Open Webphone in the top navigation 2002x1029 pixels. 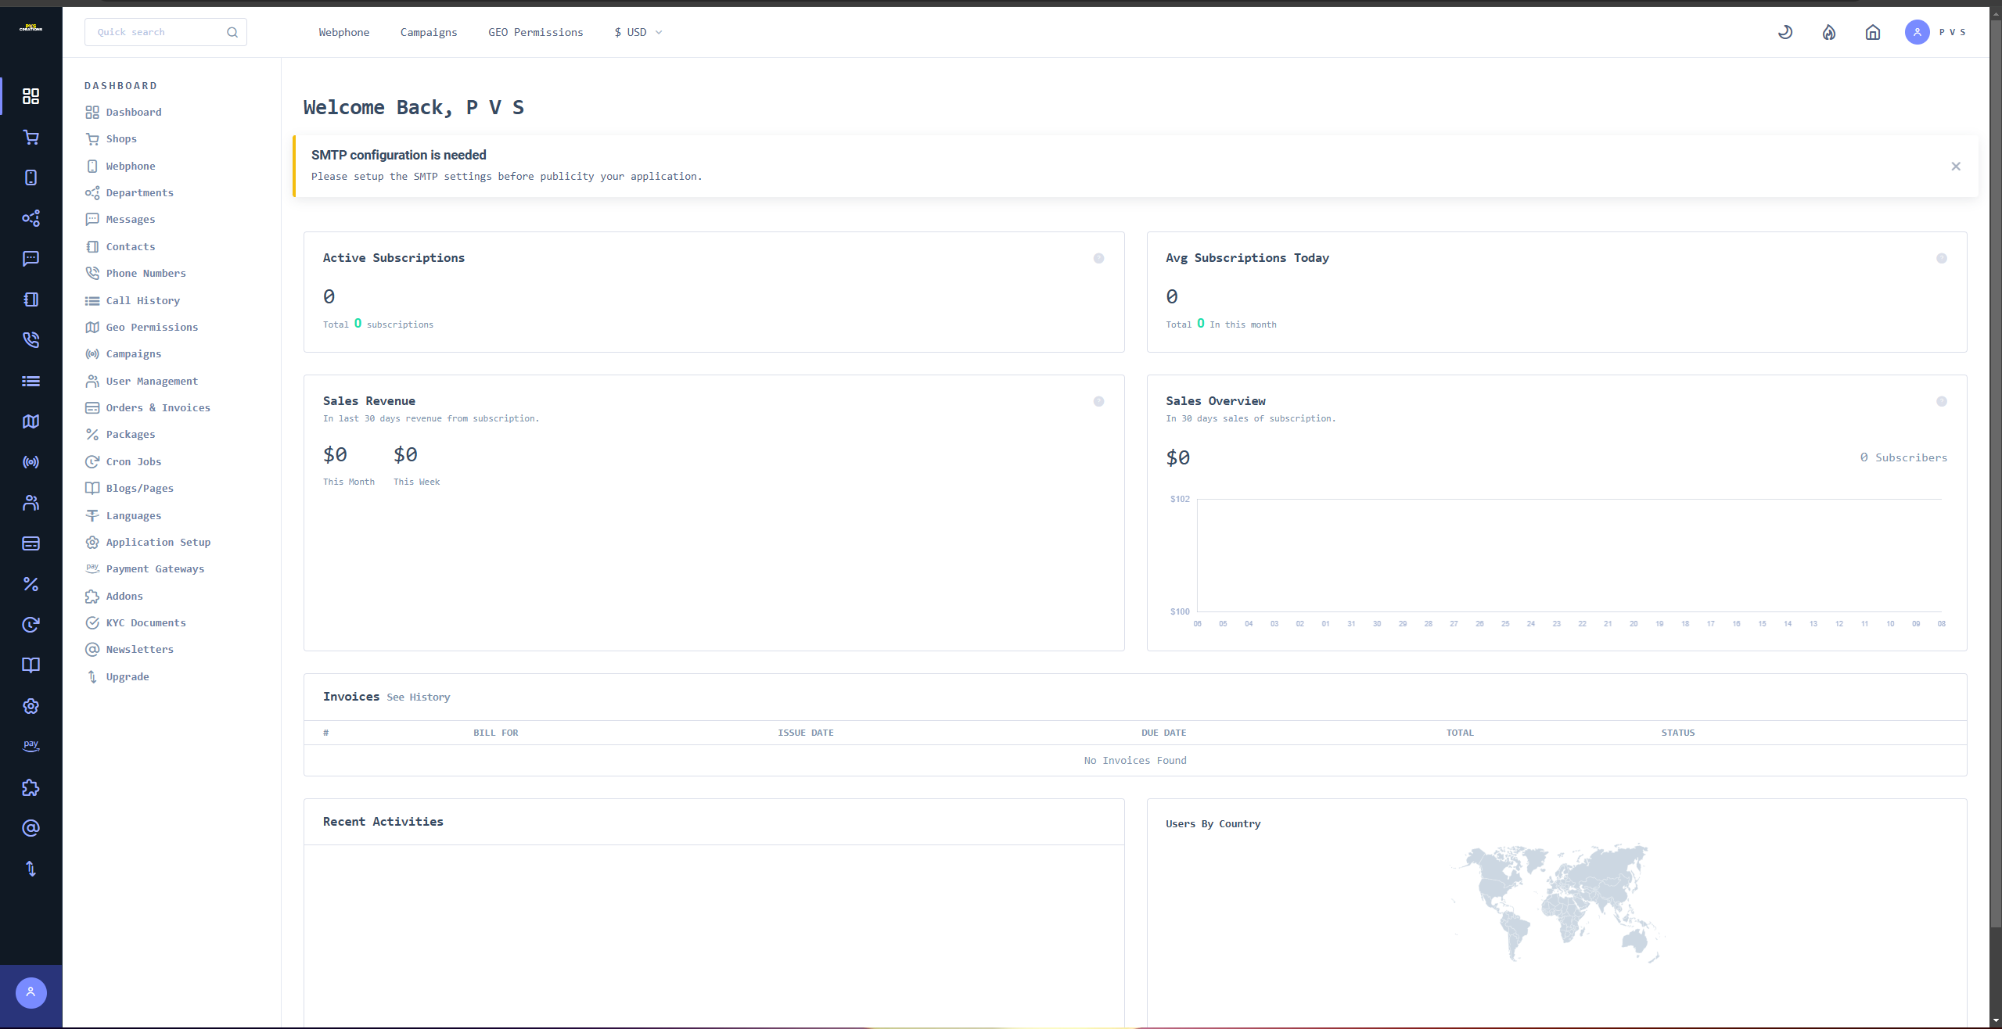[343, 32]
